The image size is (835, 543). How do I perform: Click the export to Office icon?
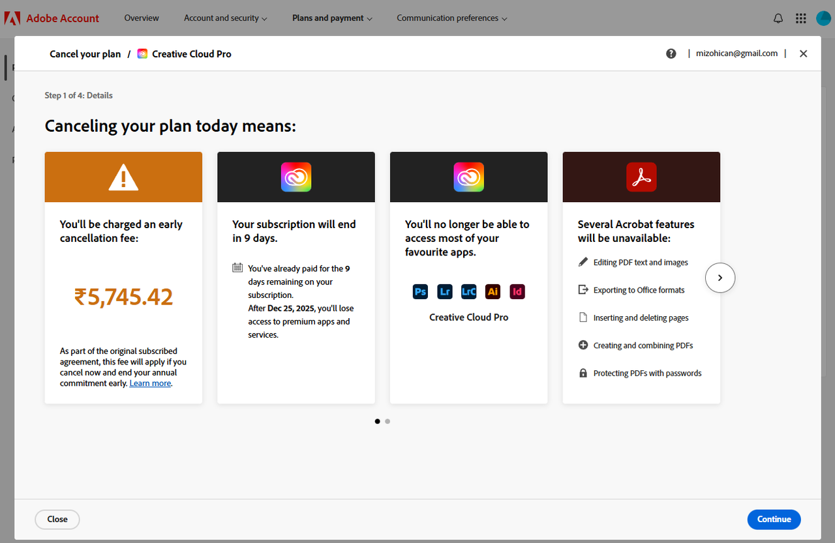point(583,289)
